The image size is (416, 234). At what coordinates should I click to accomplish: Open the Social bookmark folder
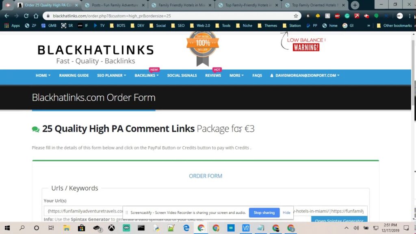[158, 26]
